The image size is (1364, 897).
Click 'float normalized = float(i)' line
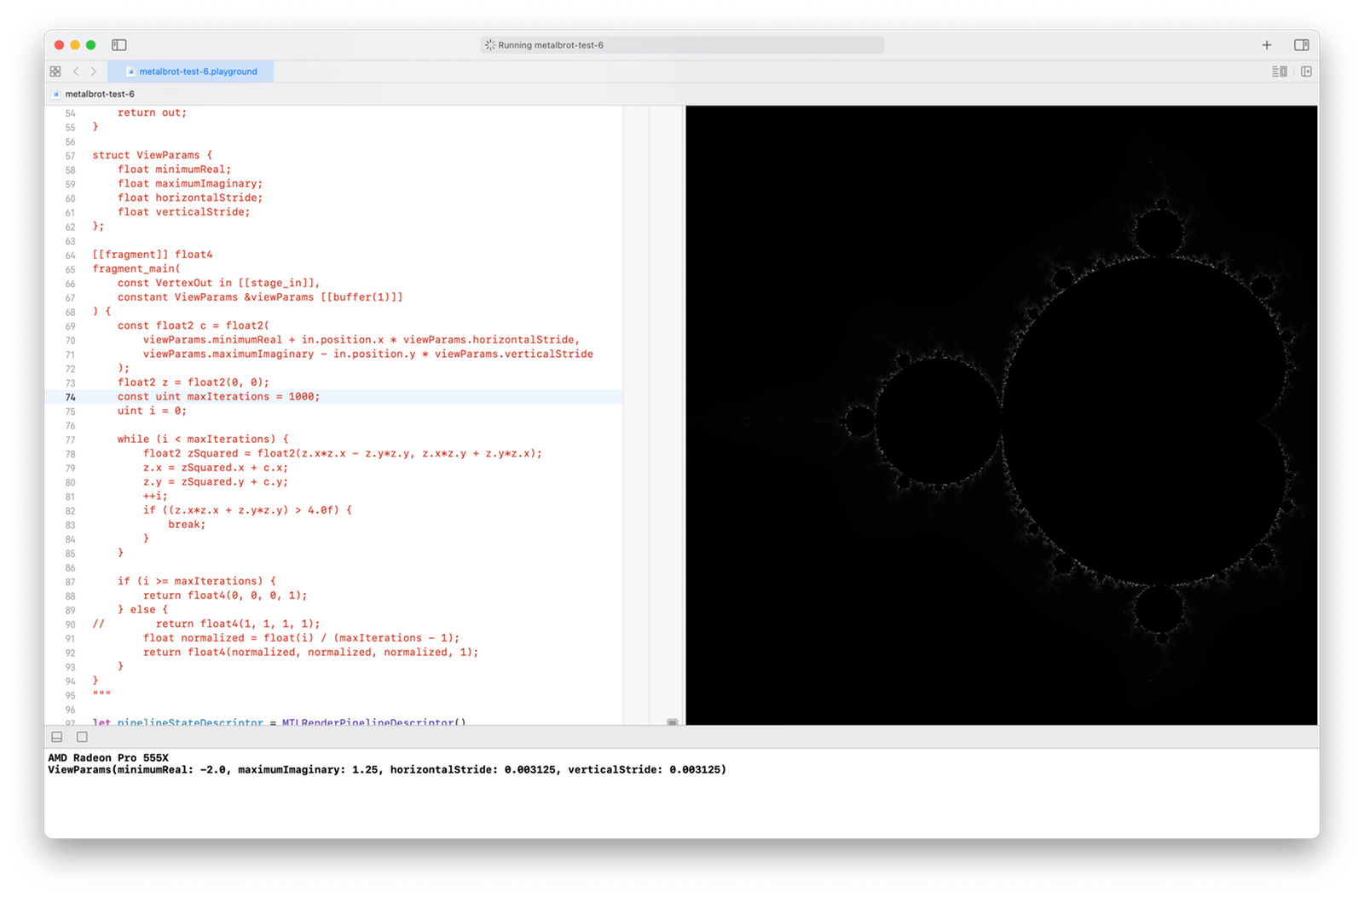click(x=301, y=638)
